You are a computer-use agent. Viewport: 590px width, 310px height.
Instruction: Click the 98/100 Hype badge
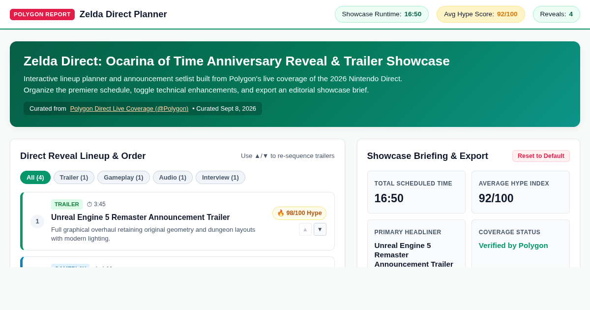pos(299,213)
